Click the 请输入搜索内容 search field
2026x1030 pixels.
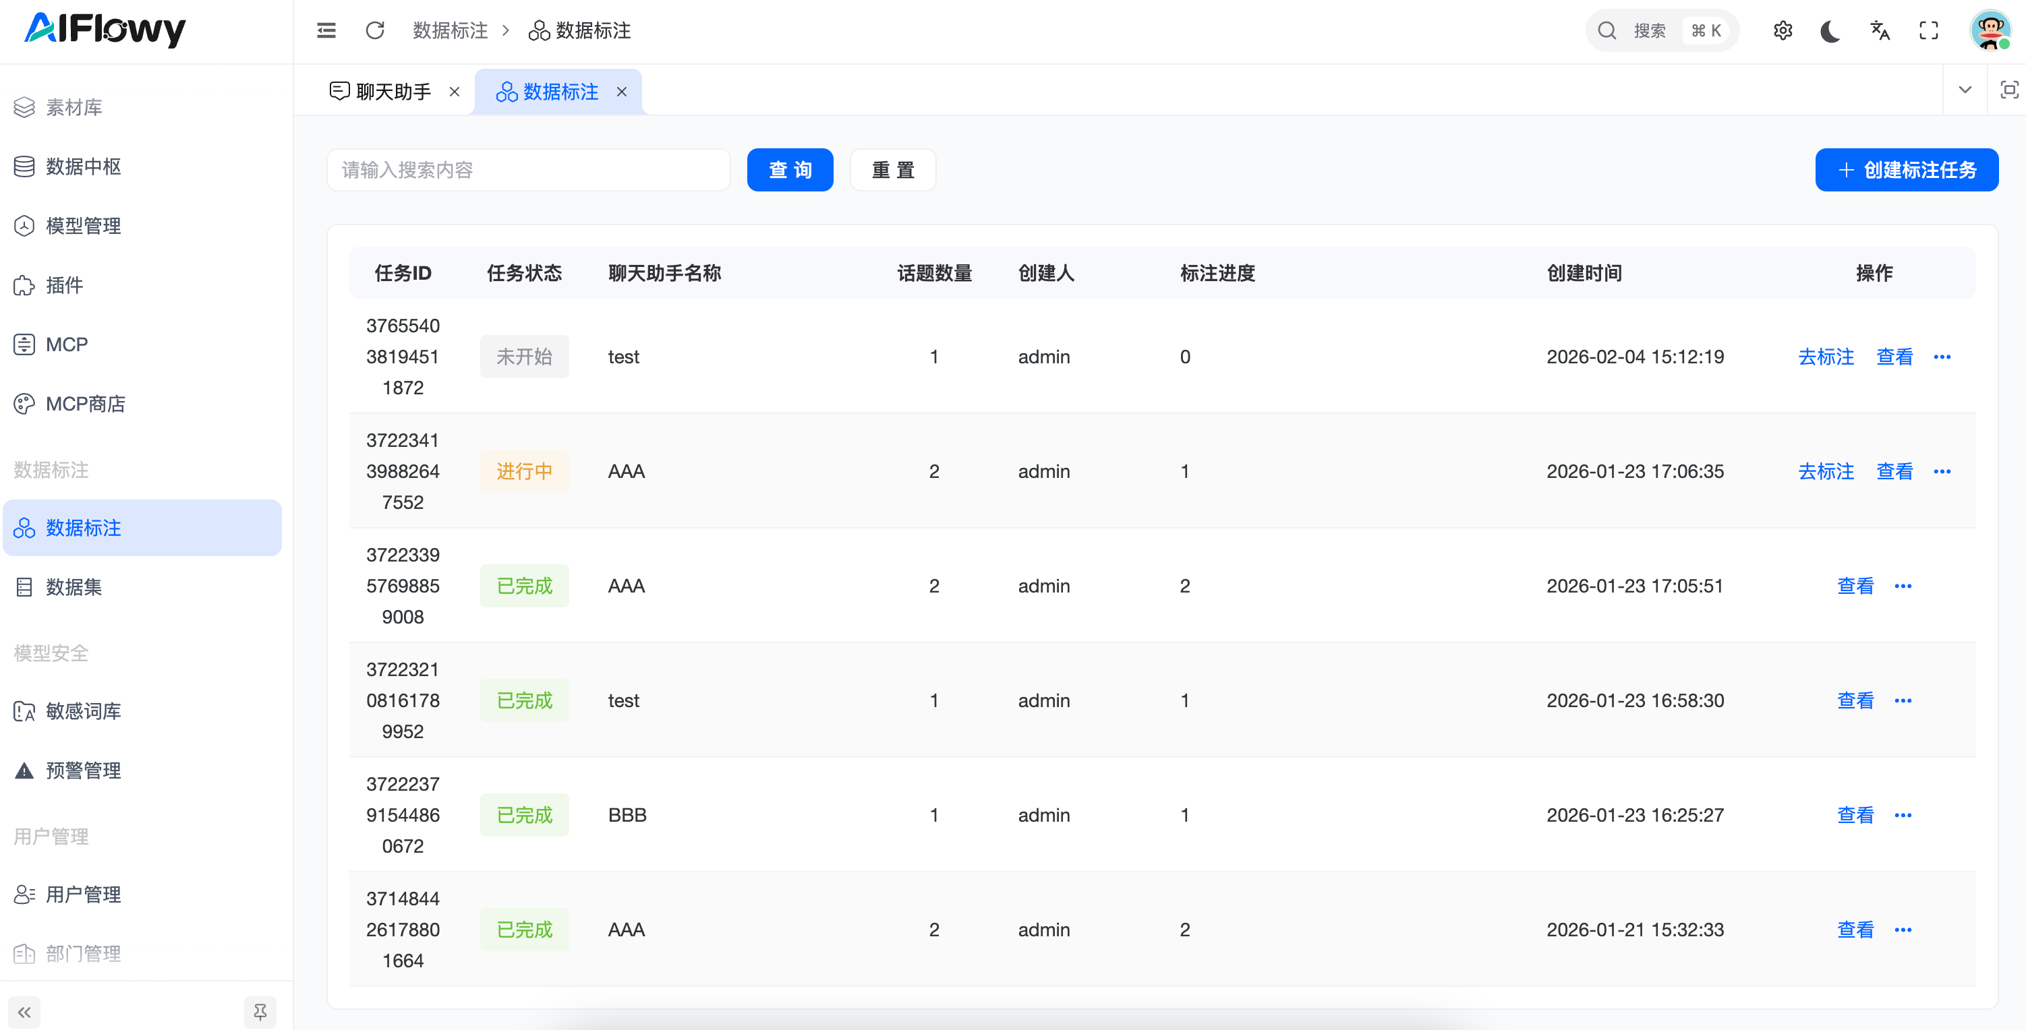coord(527,170)
